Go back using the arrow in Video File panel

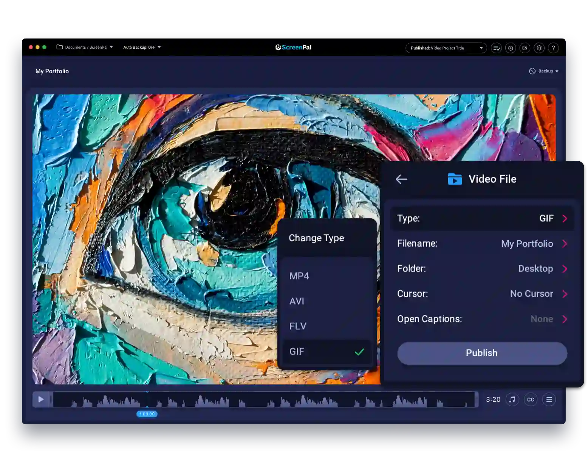pyautogui.click(x=401, y=179)
